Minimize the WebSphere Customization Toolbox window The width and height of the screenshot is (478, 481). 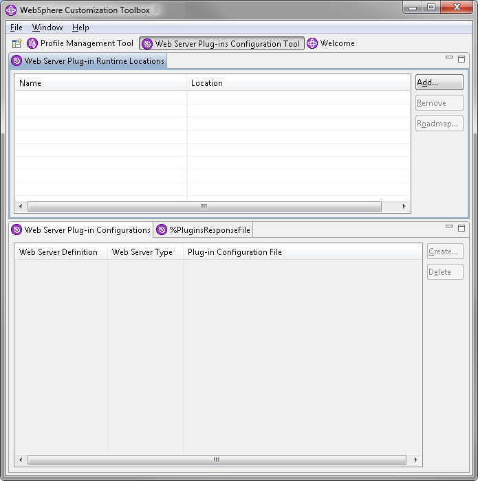(x=412, y=8)
